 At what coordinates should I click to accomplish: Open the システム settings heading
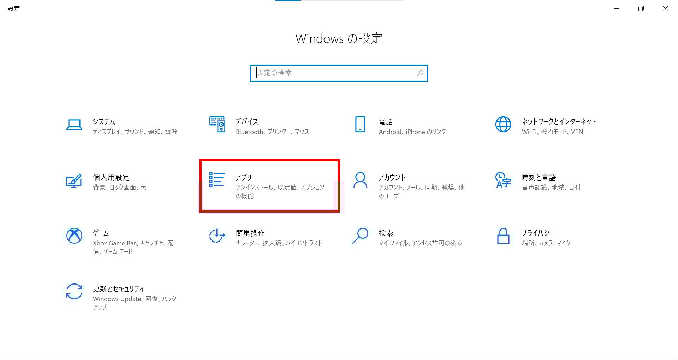click(104, 122)
